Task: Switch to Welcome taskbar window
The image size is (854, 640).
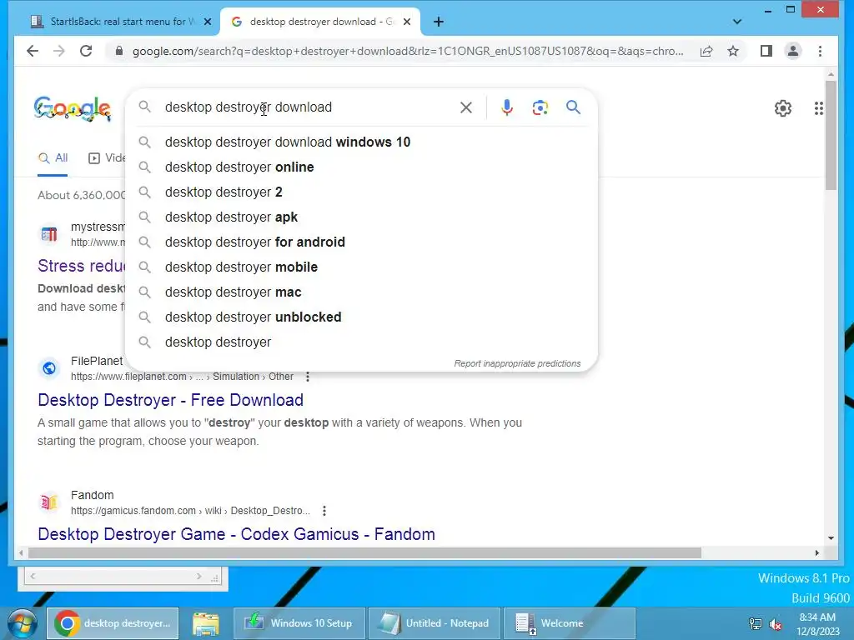Action: 569,623
